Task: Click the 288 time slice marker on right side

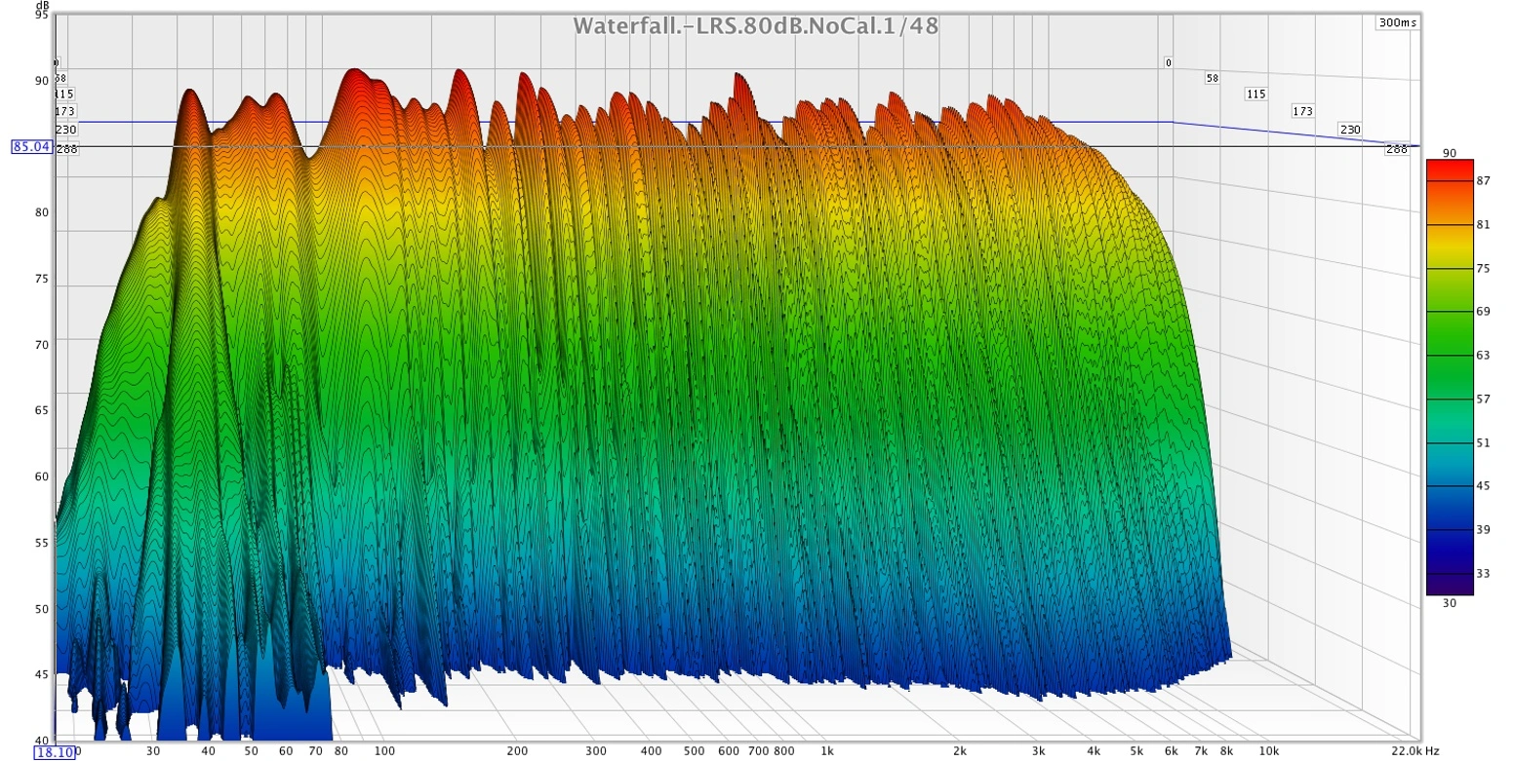Action: (x=1396, y=149)
